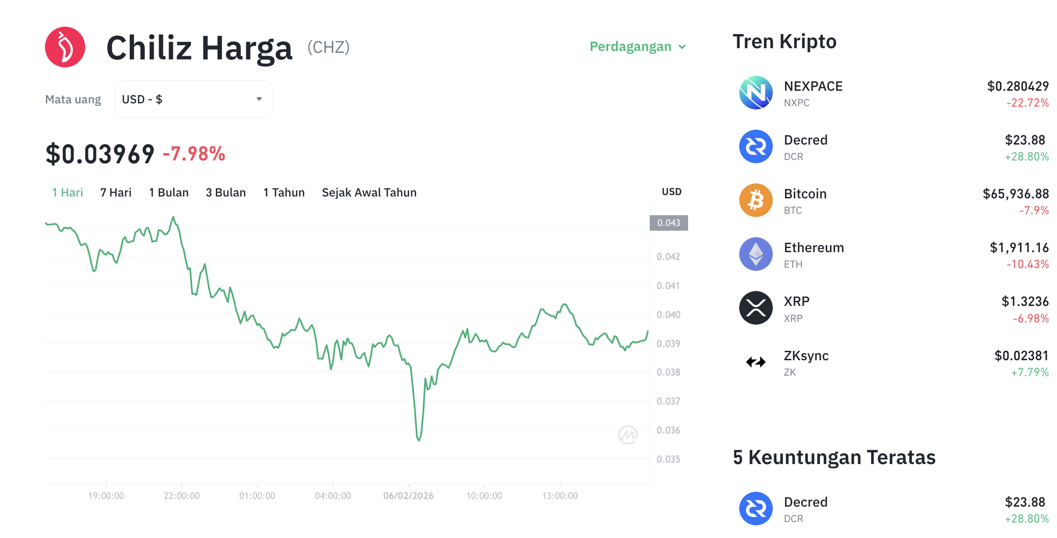Select the Bitcoin icon
Image resolution: width=1057 pixels, height=538 pixels.
click(x=755, y=200)
